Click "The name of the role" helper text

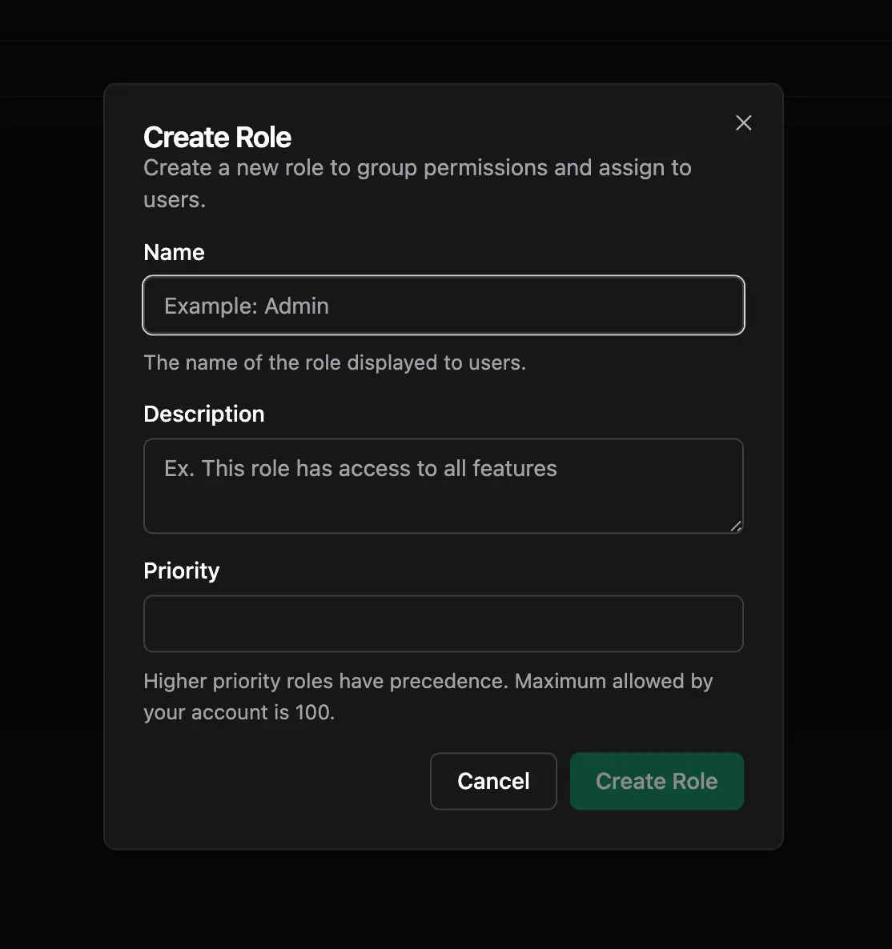(334, 362)
